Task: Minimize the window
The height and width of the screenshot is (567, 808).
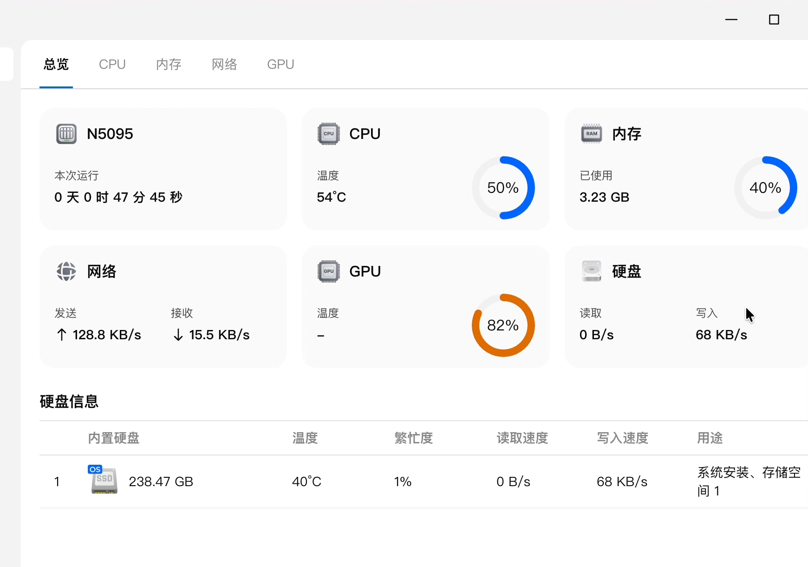Action: (x=731, y=20)
